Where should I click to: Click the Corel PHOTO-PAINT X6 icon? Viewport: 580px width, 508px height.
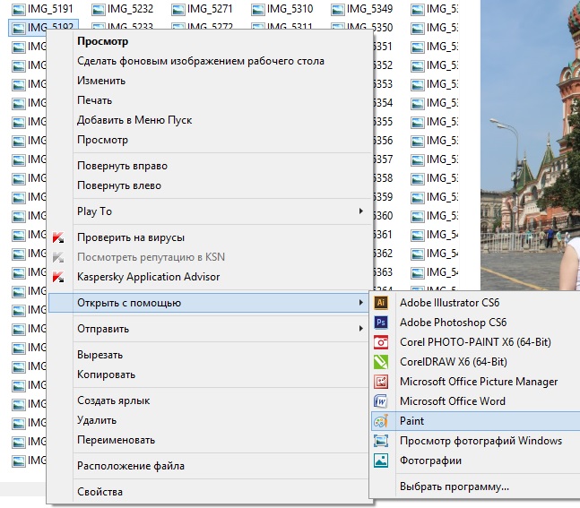click(x=381, y=342)
